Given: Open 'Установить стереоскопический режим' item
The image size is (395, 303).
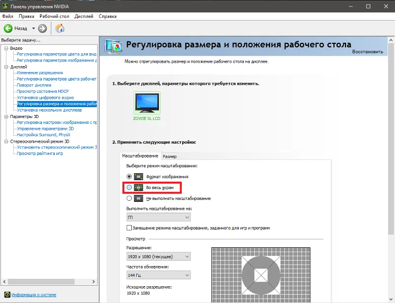Looking at the screenshot, I should [57, 147].
